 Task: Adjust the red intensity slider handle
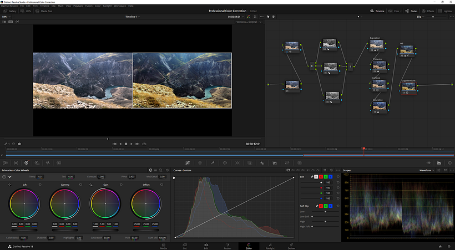pos(321,188)
